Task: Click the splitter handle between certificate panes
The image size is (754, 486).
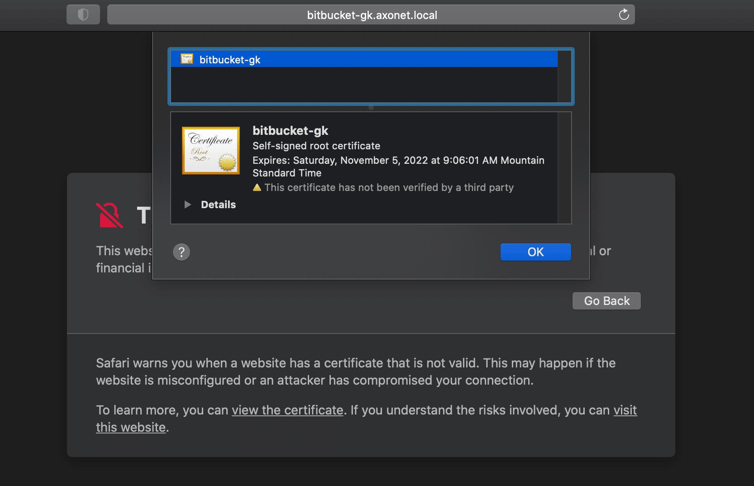Action: click(x=371, y=108)
